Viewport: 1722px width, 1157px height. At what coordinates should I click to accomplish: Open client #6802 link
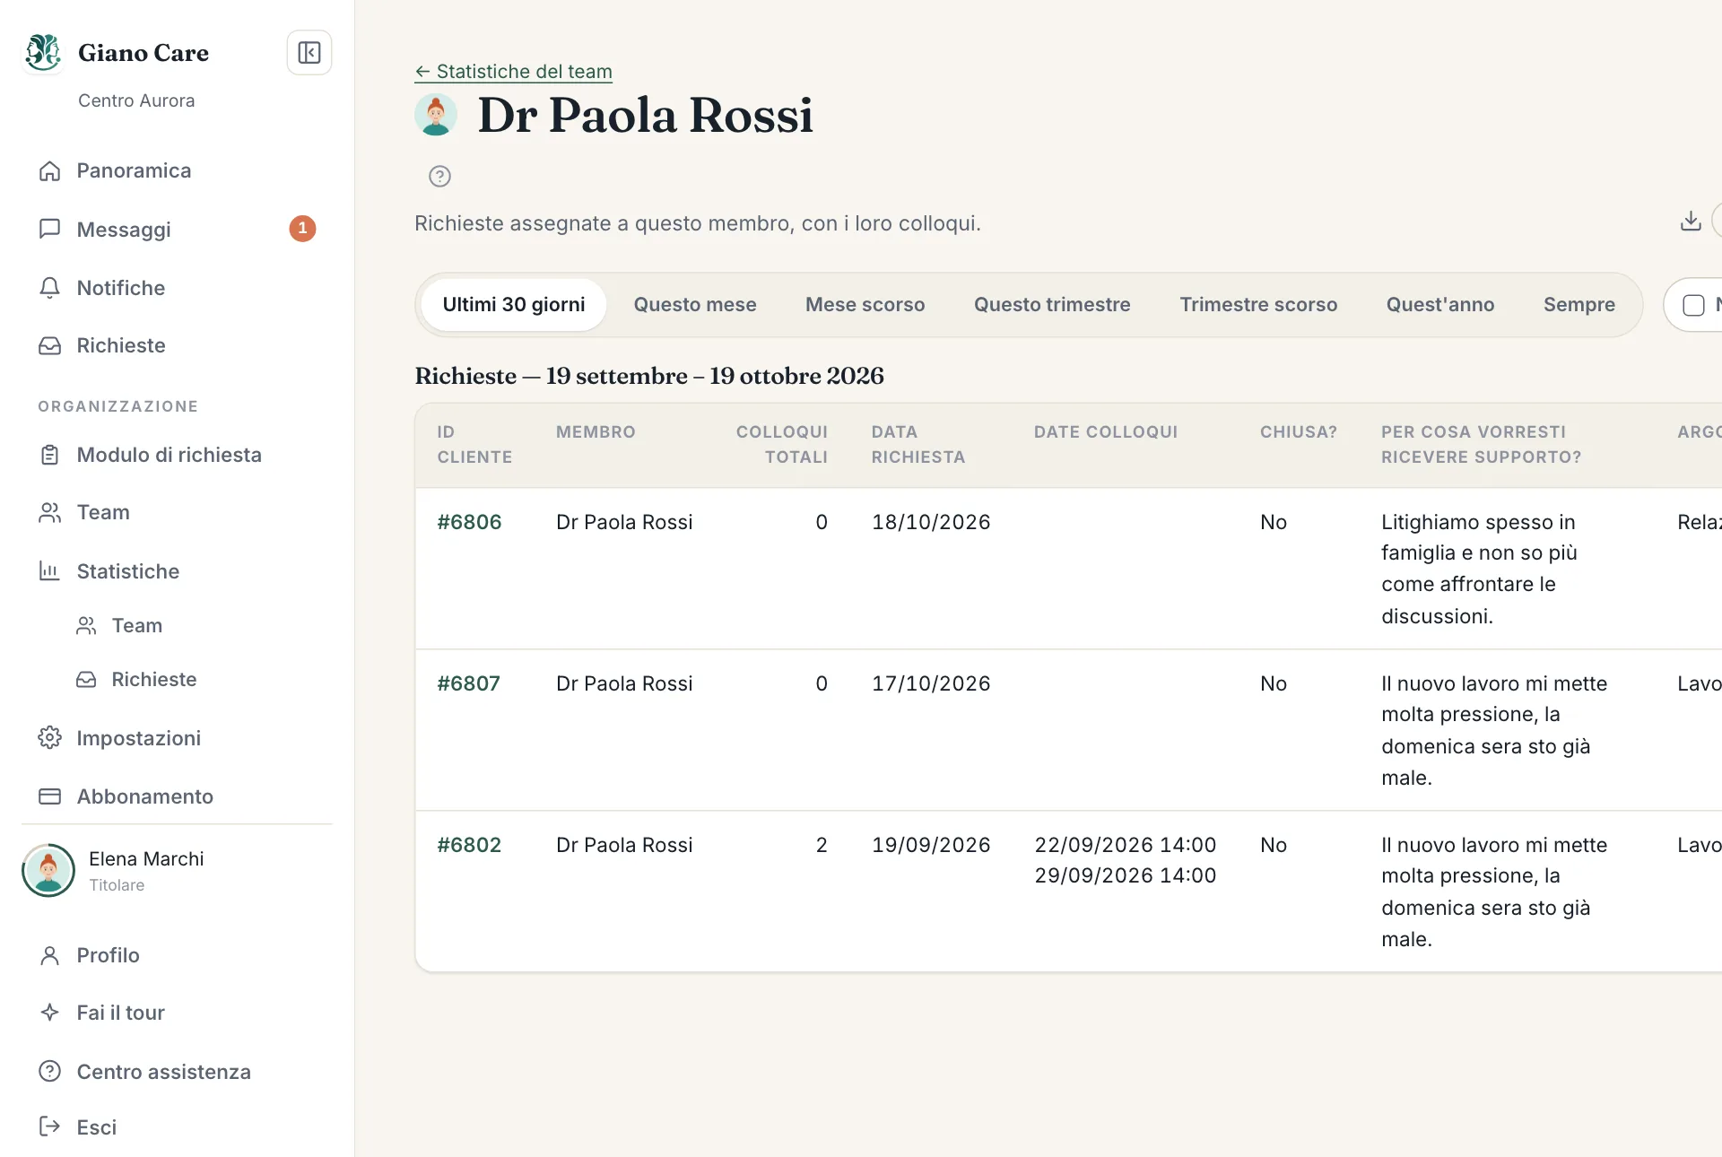click(469, 845)
